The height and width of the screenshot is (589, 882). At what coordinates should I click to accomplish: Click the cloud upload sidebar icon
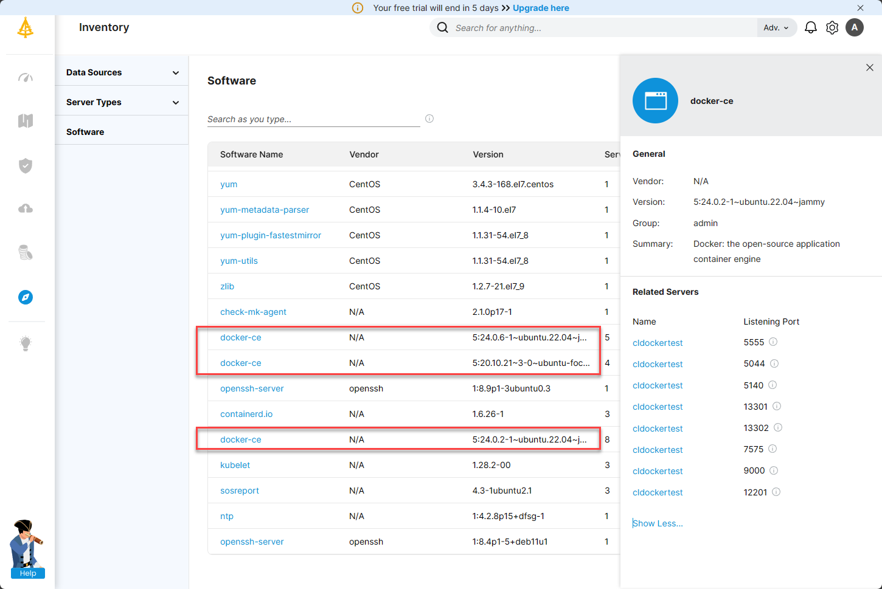(26, 209)
